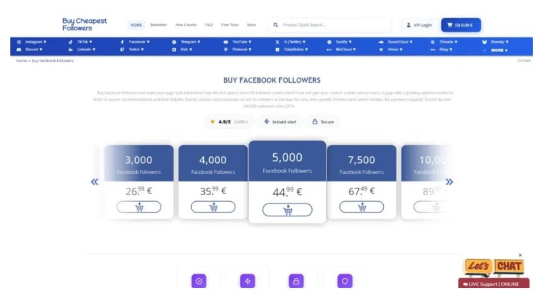The width and height of the screenshot is (551, 302).
Task: Open the Bluesky dropdown
Action: [500, 42]
